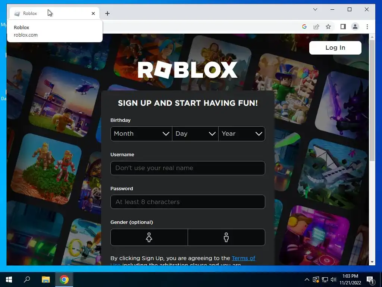Click the Sign Up heading text
This screenshot has width=382, height=287.
click(x=188, y=103)
